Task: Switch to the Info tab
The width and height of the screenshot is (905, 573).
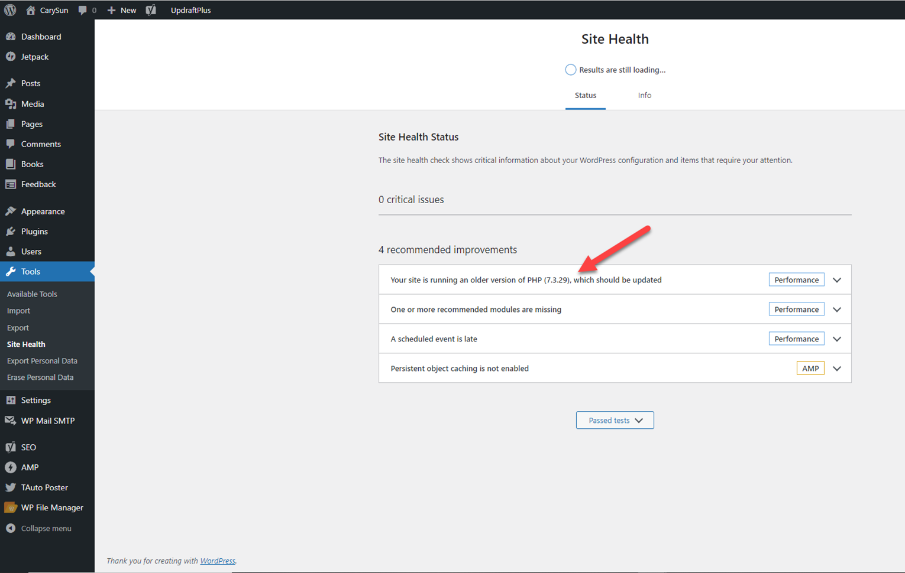Action: point(644,96)
